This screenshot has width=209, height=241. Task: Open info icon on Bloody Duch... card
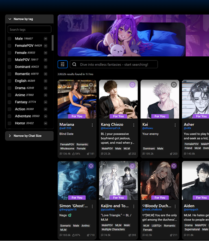[174, 166]
